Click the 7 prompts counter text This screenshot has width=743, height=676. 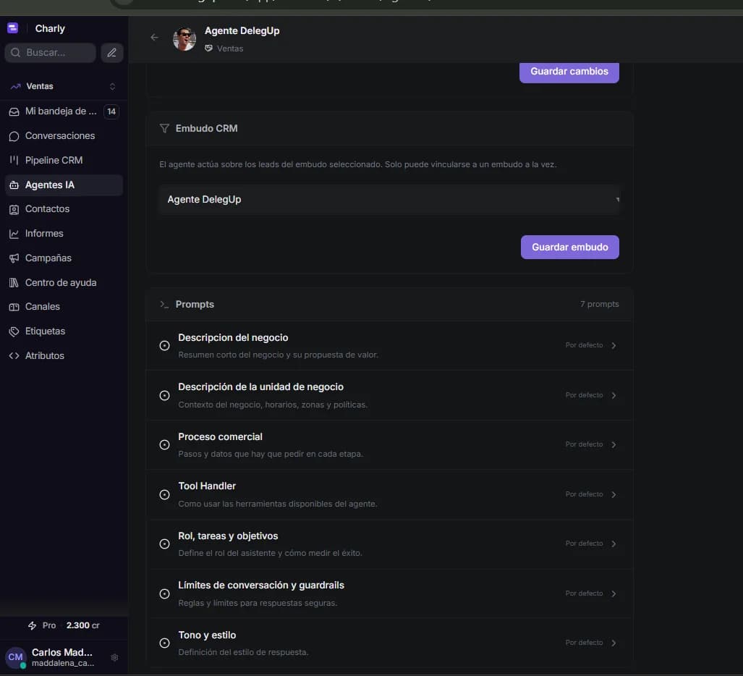[600, 304]
